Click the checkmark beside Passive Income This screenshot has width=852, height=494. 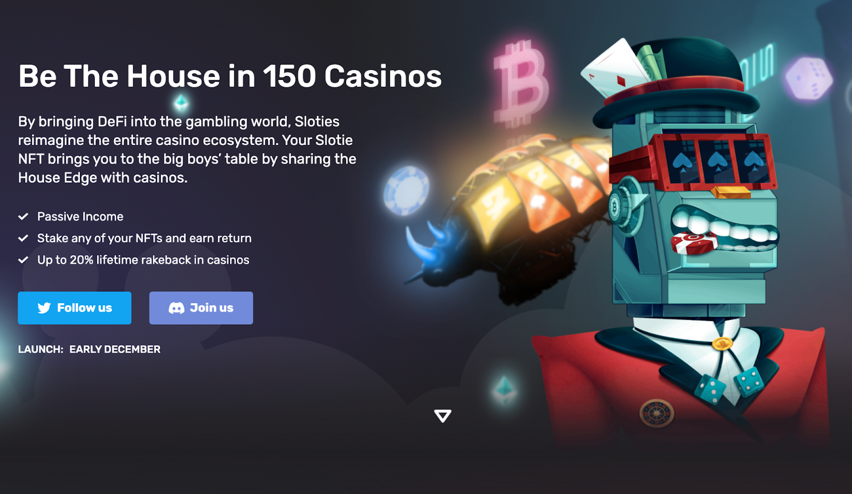pyautogui.click(x=23, y=216)
